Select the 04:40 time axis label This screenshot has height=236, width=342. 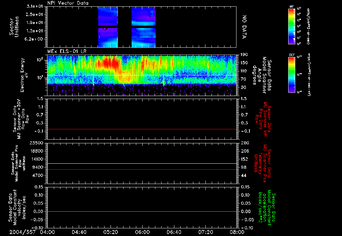pos(79,232)
